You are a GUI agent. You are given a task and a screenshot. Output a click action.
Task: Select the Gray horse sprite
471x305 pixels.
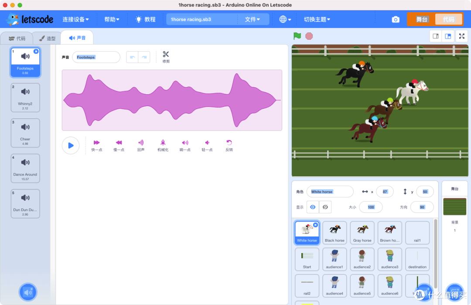pyautogui.click(x=362, y=233)
